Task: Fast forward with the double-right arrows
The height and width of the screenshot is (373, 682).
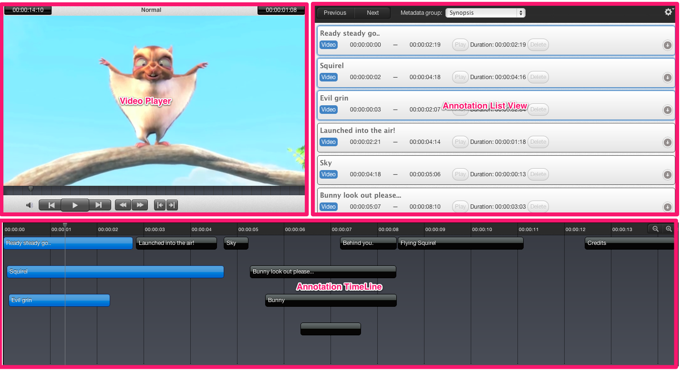Action: click(140, 205)
